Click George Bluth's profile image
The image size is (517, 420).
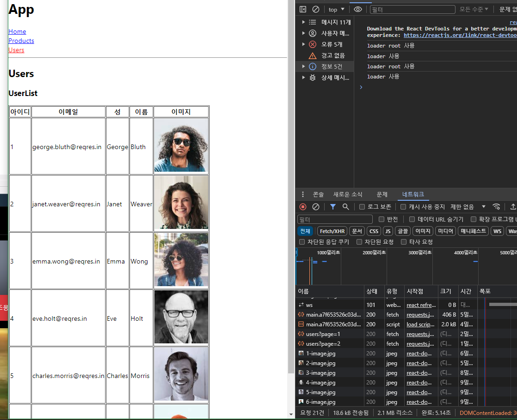click(181, 145)
